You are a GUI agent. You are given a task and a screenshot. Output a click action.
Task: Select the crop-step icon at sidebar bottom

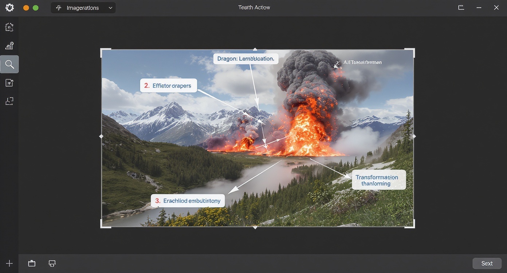point(9,101)
